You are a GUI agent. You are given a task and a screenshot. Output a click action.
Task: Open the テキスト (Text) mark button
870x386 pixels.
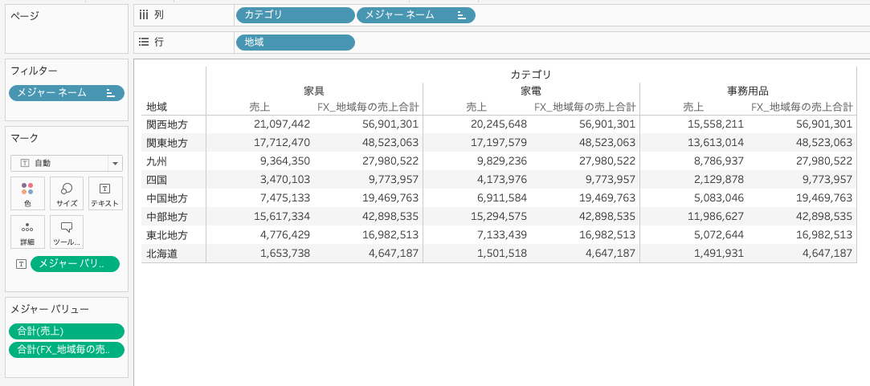click(x=105, y=193)
